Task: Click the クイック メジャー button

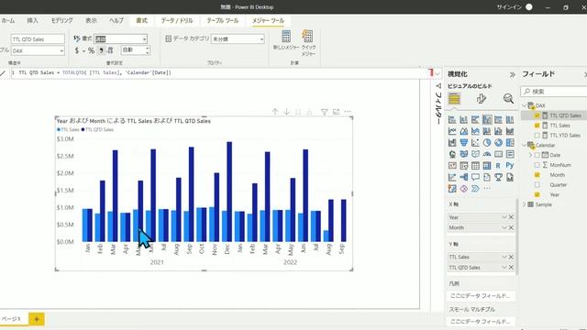Action: [x=308, y=43]
